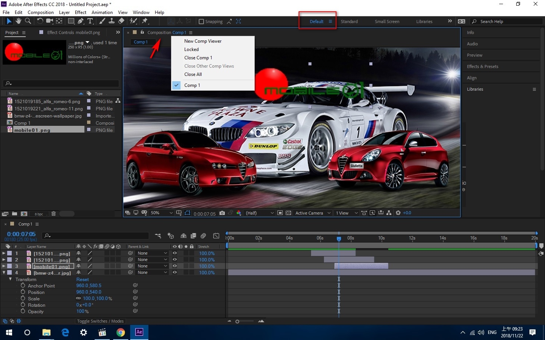Viewport: 545px width, 340px height.
Task: Toggle transparency grid in comp viewer
Action: coord(288,213)
